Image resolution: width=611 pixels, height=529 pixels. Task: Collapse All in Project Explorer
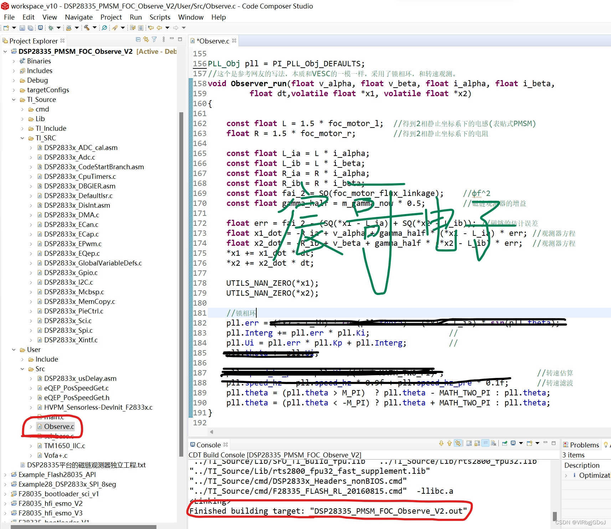pos(138,39)
